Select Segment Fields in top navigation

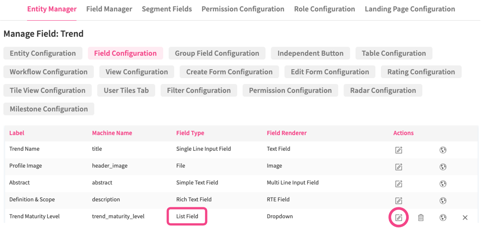(x=167, y=9)
